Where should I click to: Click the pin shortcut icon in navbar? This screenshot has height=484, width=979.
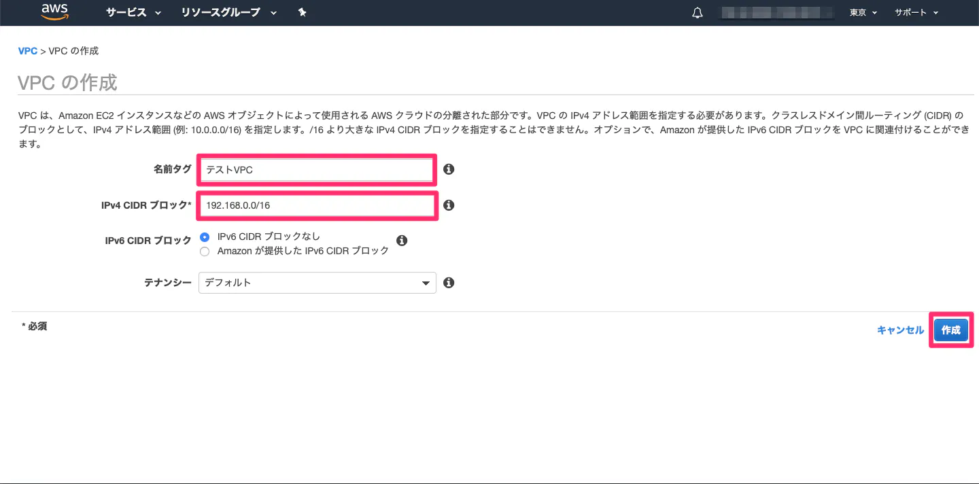point(302,12)
